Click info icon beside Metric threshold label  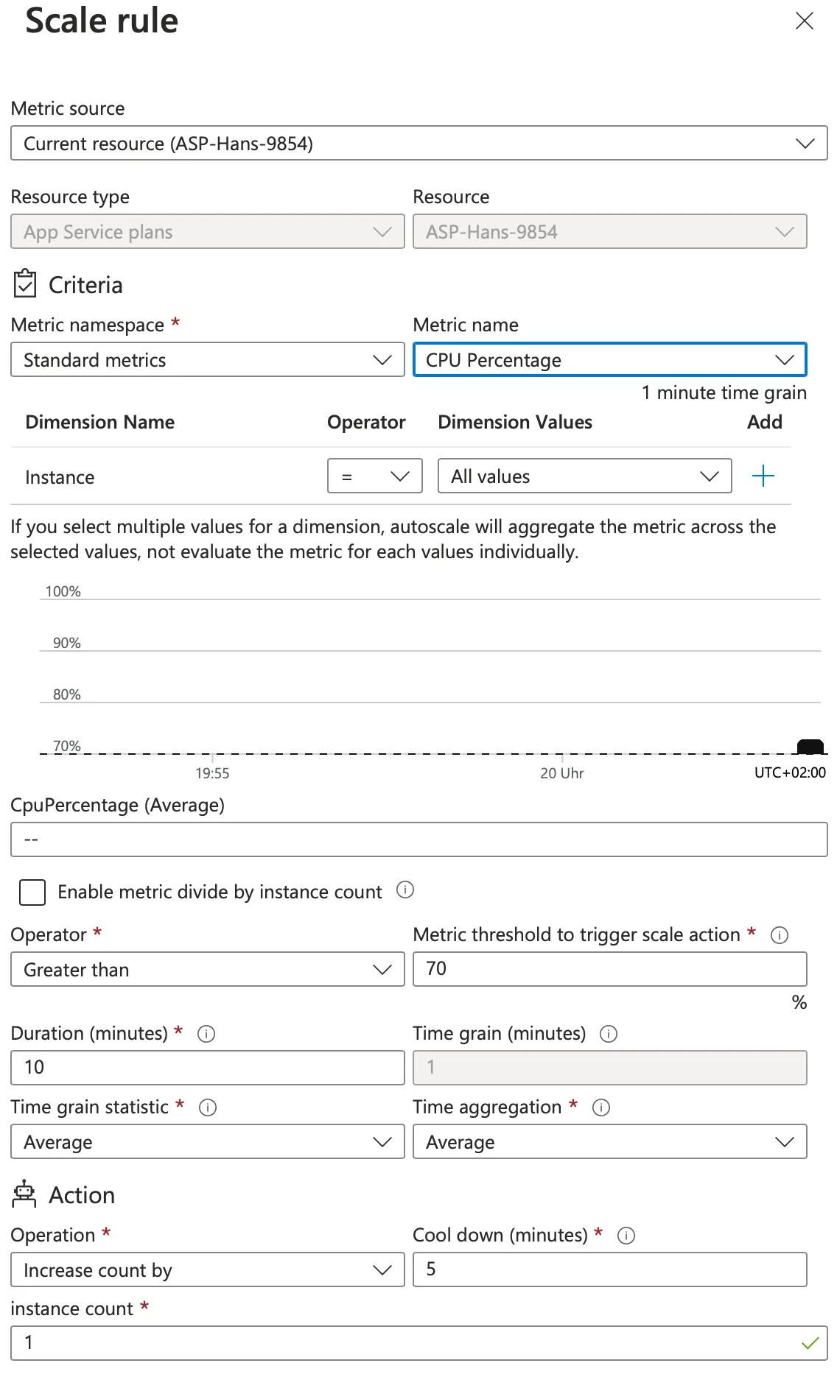779,935
